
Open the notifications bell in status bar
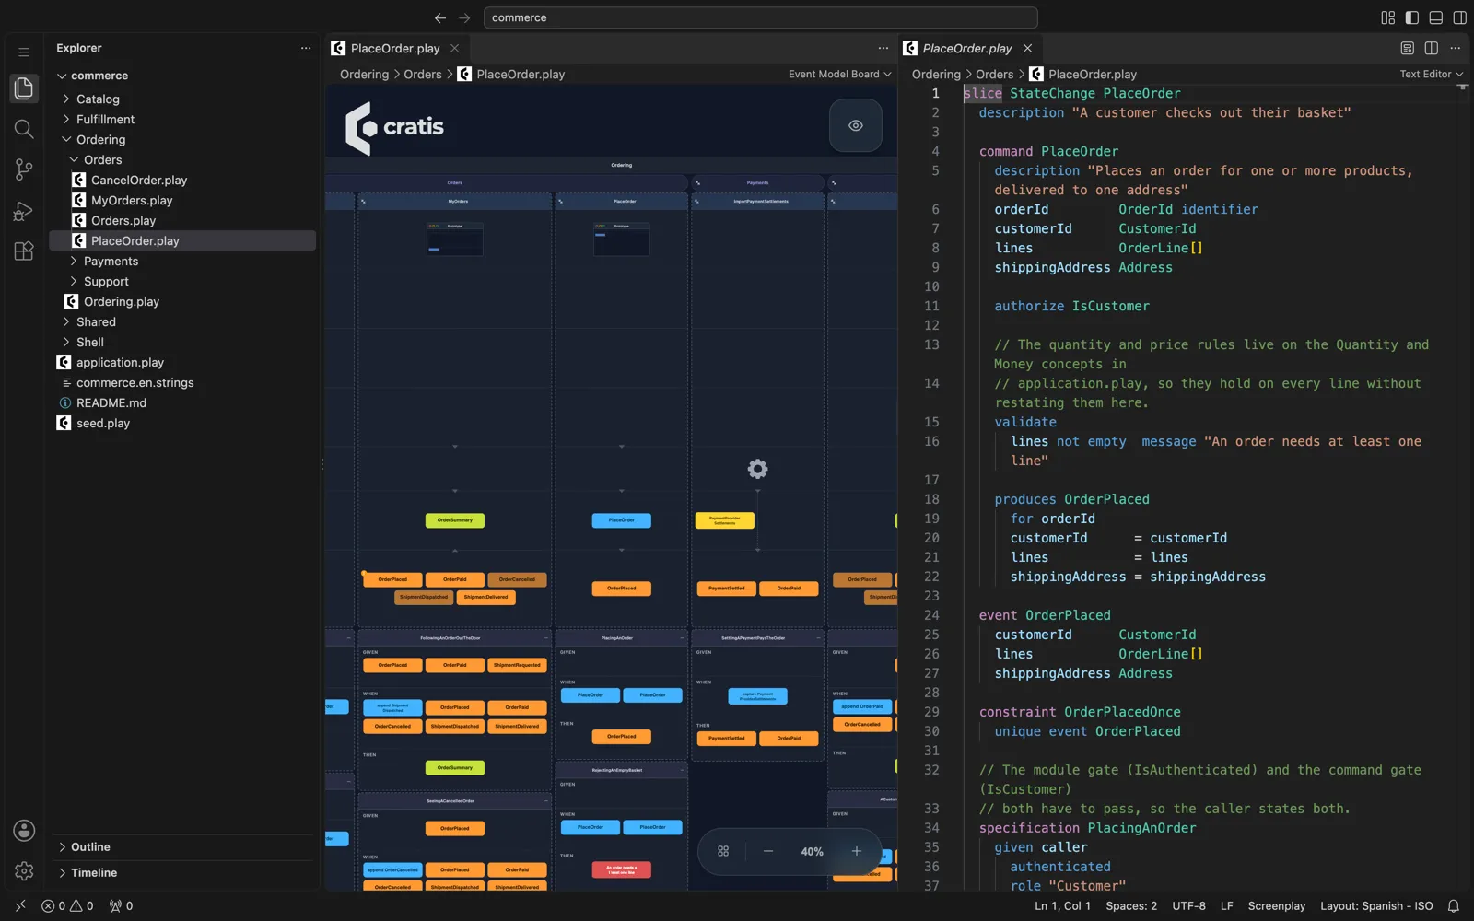tap(1454, 906)
